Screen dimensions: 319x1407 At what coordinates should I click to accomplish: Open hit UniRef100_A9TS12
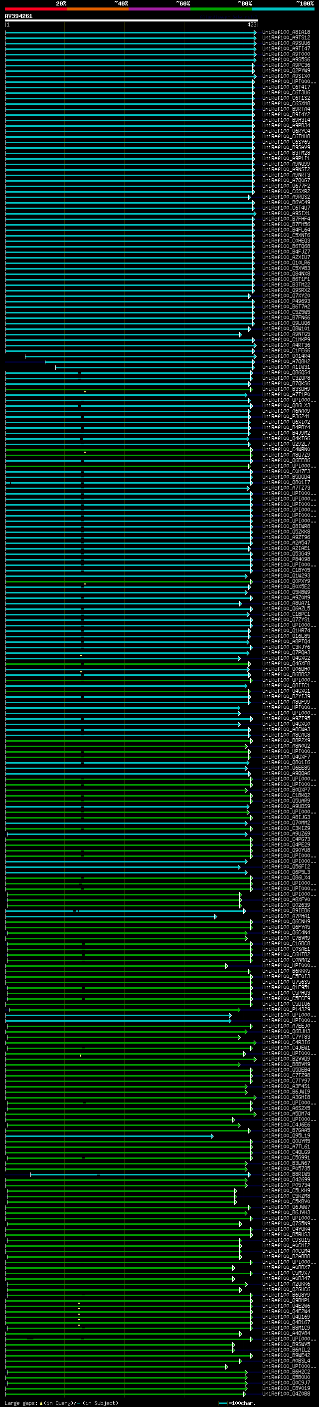[x=286, y=38]
